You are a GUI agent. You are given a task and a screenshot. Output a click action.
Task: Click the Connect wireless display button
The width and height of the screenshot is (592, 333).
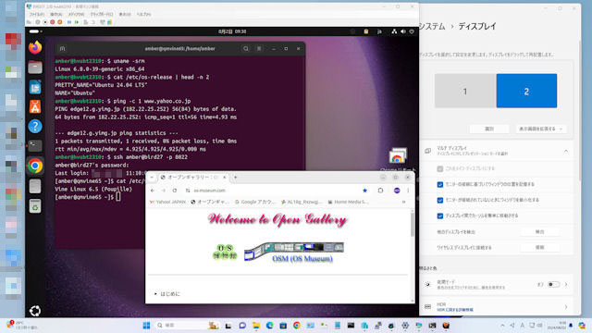539,248
